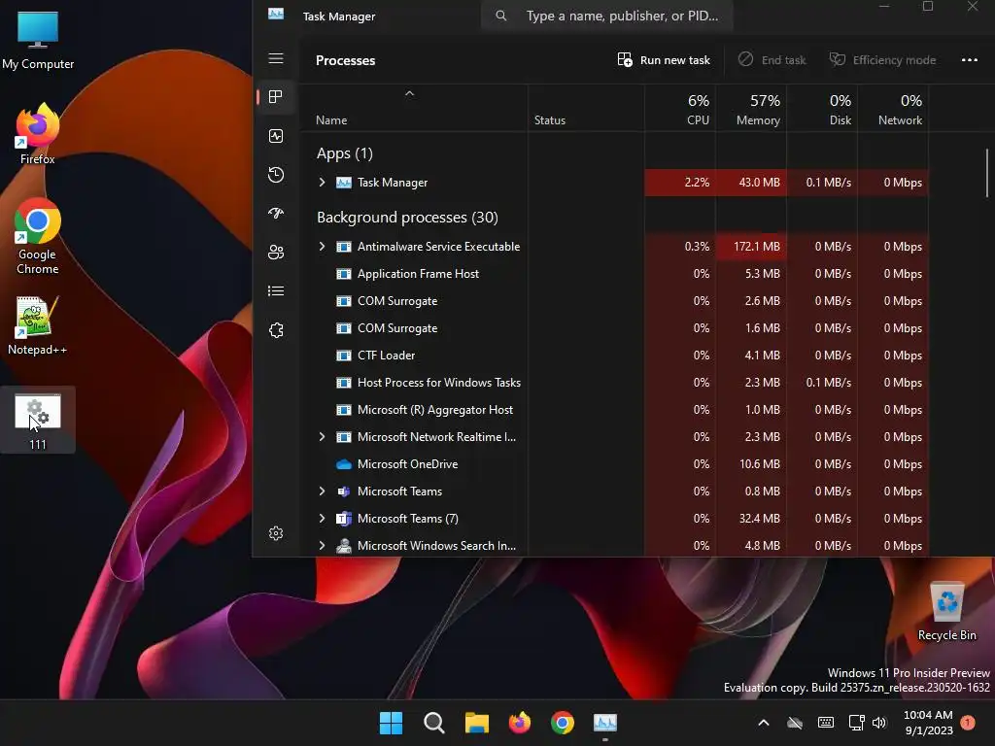Expand Microsoft Windows Search Indexer row
995x746 pixels.
[322, 546]
